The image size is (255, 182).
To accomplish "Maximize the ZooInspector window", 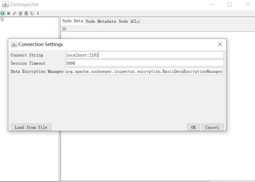I will coord(229,5).
